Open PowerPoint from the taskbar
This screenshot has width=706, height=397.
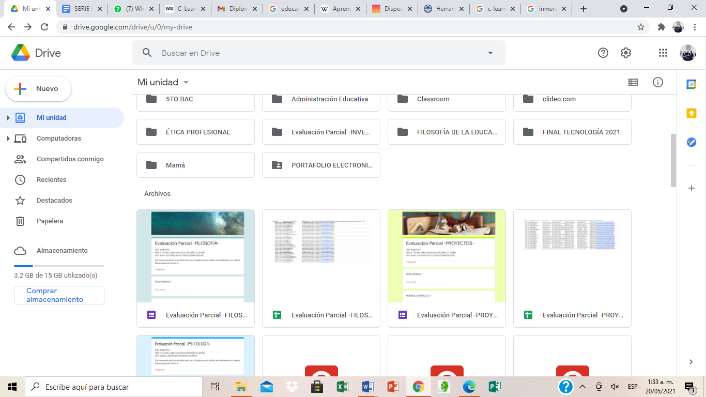[x=393, y=387]
